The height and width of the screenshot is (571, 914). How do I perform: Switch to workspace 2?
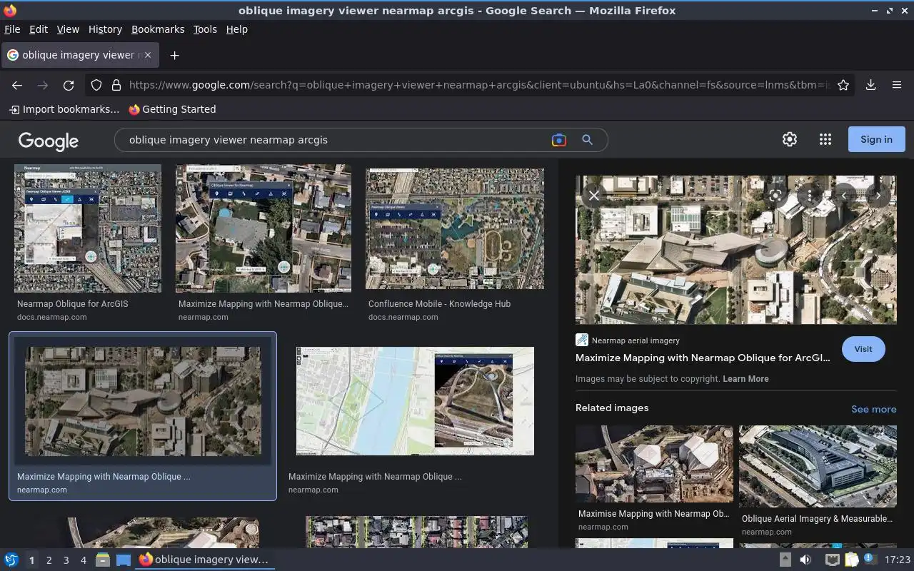click(x=49, y=560)
